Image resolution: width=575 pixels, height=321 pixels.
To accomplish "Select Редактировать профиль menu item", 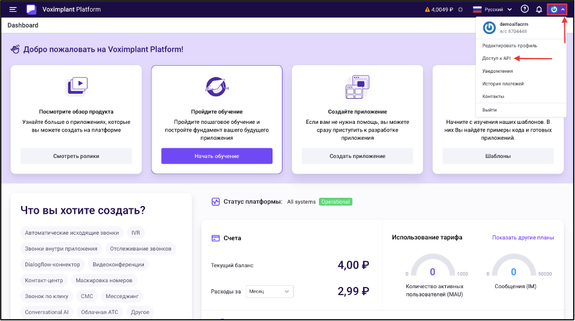I will point(510,46).
